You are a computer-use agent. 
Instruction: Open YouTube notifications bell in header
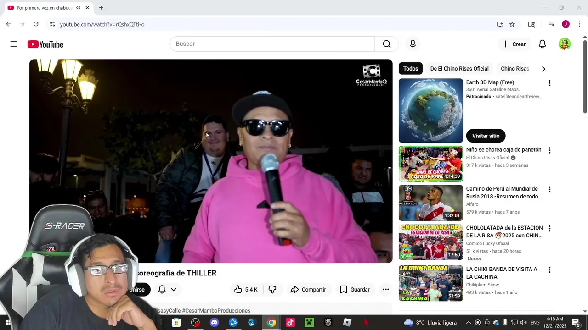click(543, 44)
